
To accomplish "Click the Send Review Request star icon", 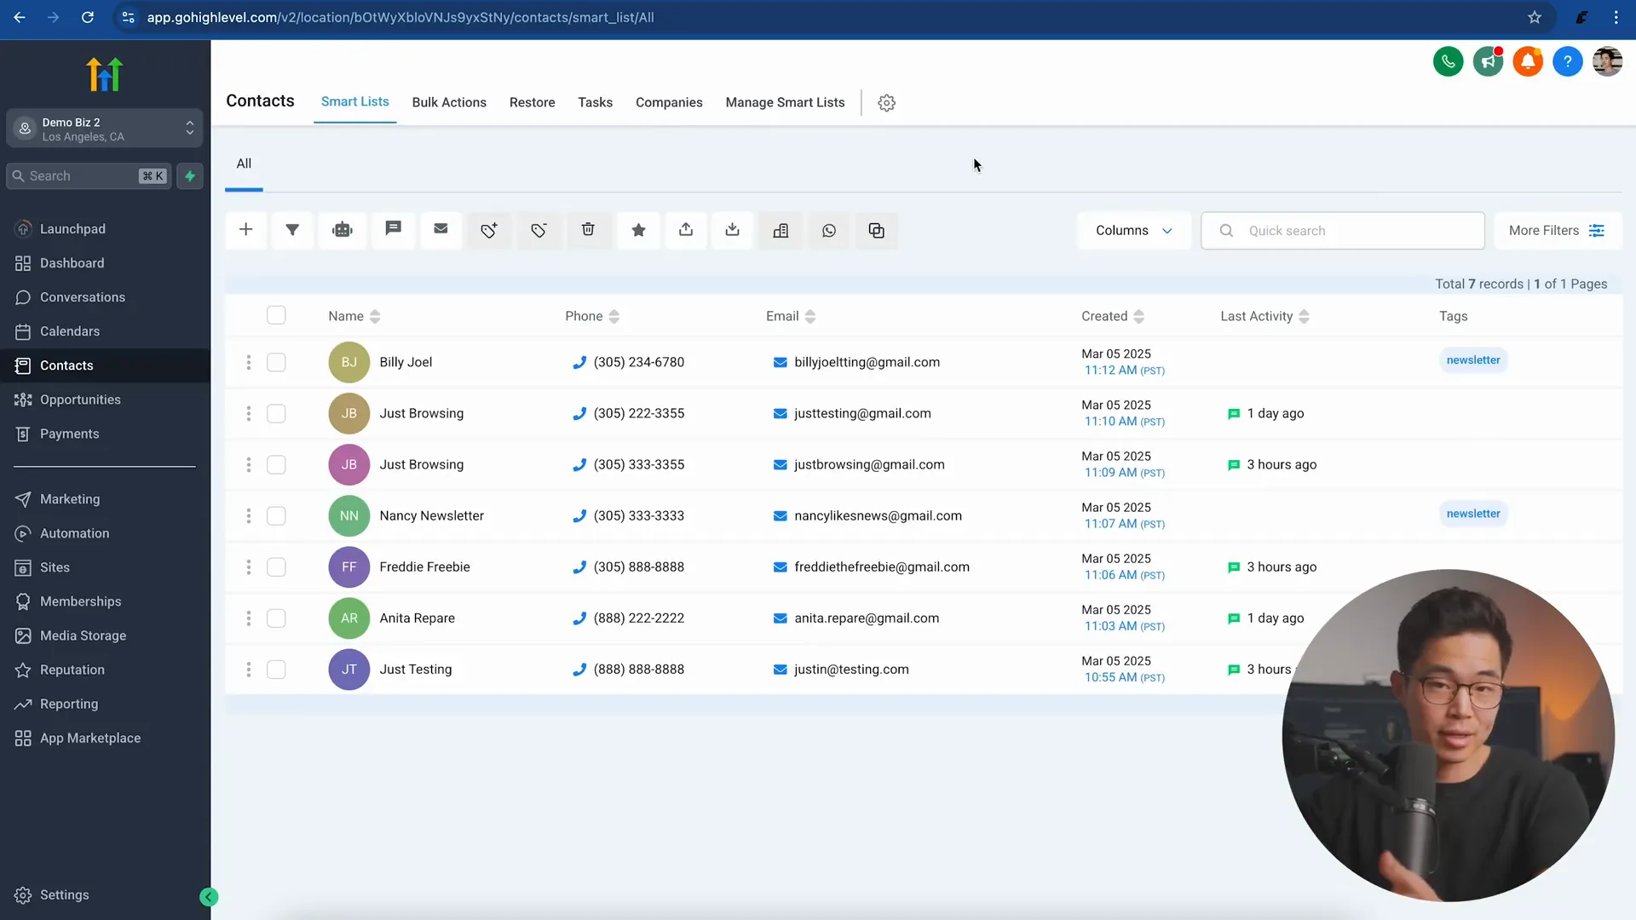I will [x=638, y=230].
